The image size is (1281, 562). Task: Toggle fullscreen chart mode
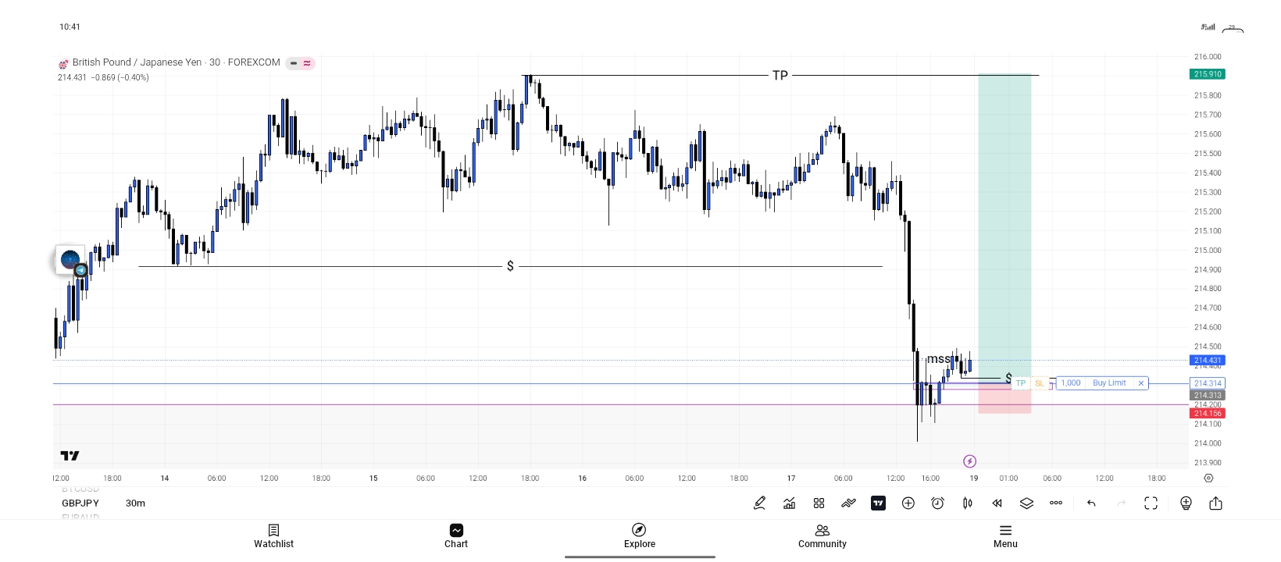1151,503
